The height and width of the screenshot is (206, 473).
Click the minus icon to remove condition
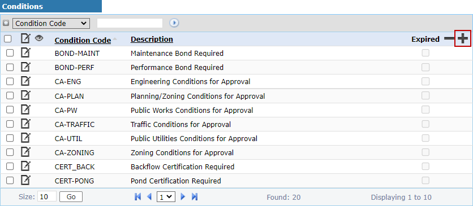coord(449,39)
